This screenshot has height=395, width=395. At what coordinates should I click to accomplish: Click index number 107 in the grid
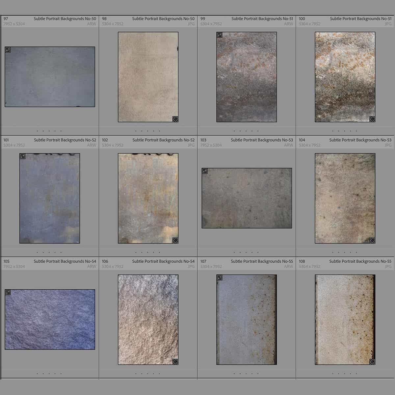click(x=203, y=261)
